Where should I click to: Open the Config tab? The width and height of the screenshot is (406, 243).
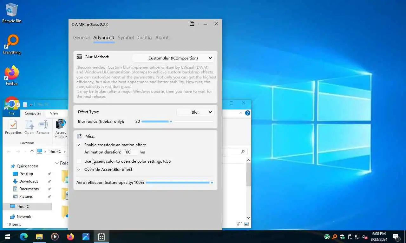tap(144, 37)
